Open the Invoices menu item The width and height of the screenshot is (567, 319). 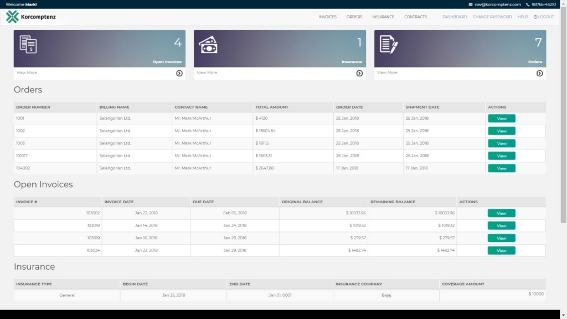327,17
